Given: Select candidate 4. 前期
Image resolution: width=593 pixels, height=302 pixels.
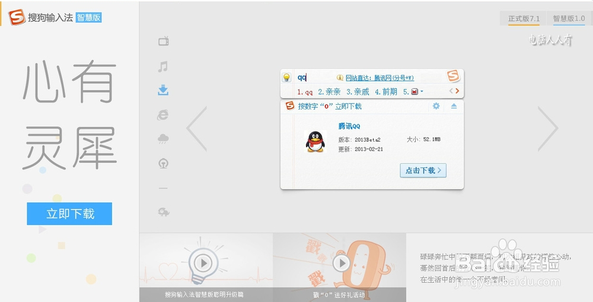Looking at the screenshot, I should 386,92.
